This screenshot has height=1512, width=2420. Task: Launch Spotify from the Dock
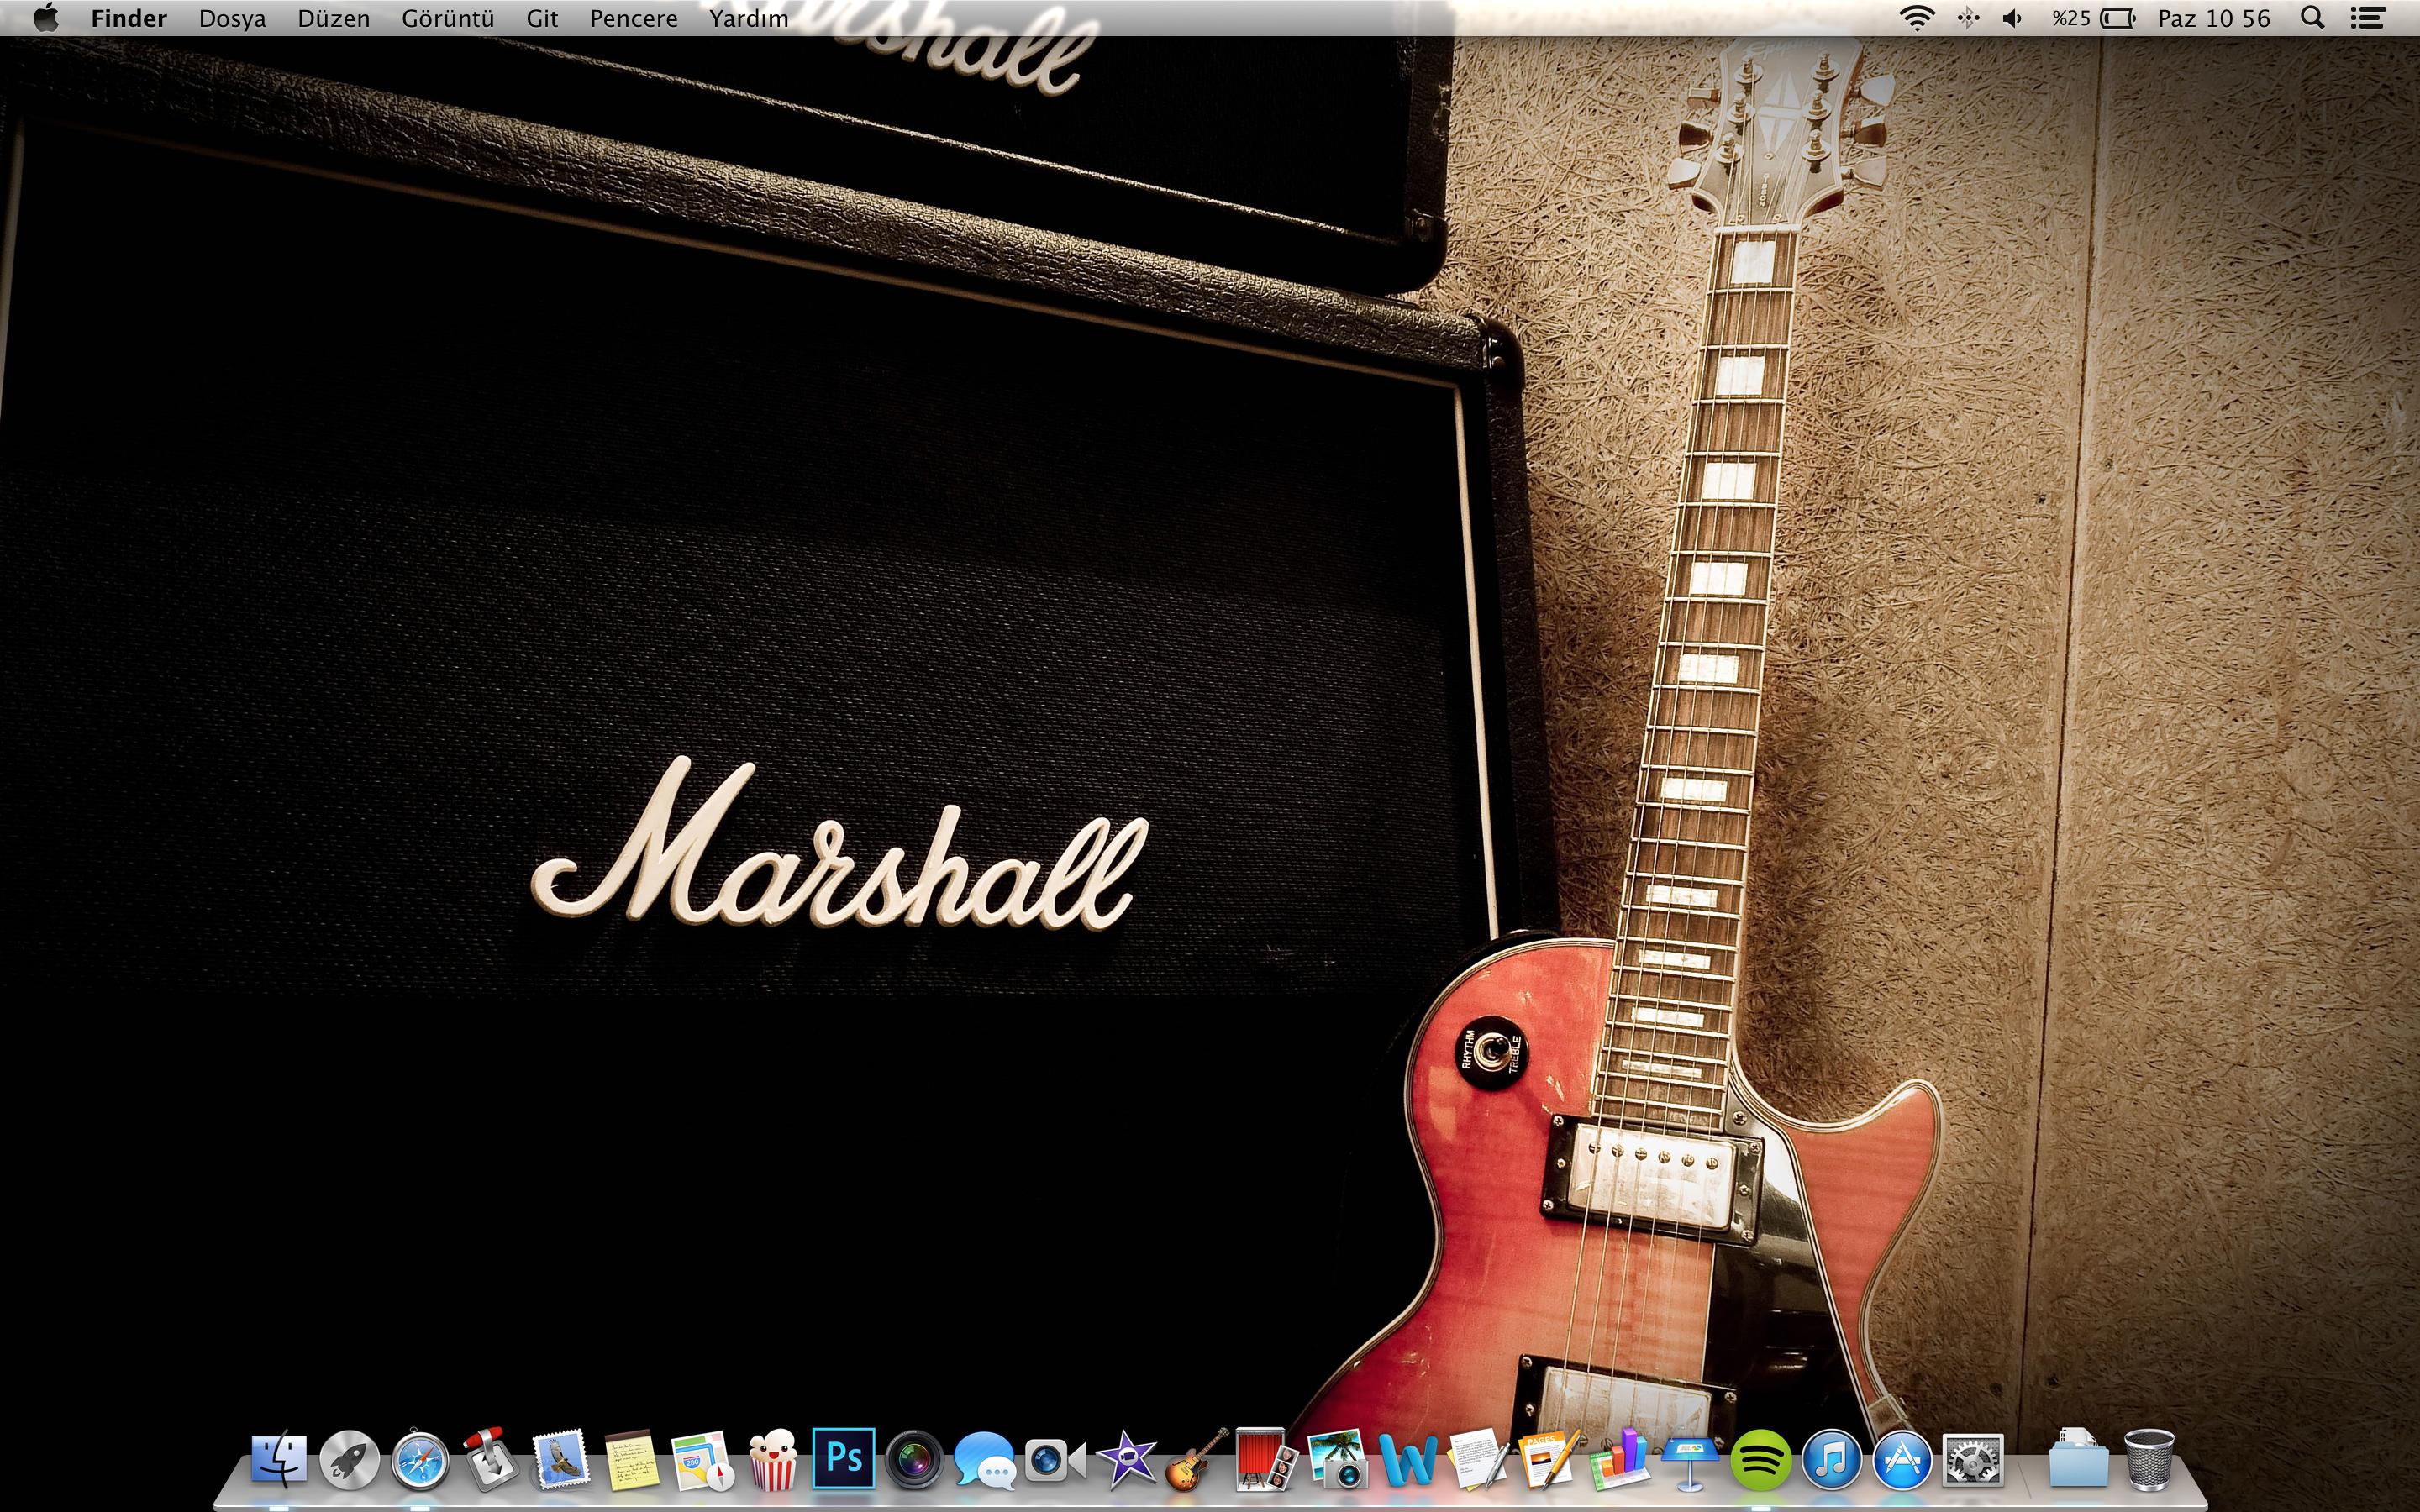click(1760, 1460)
